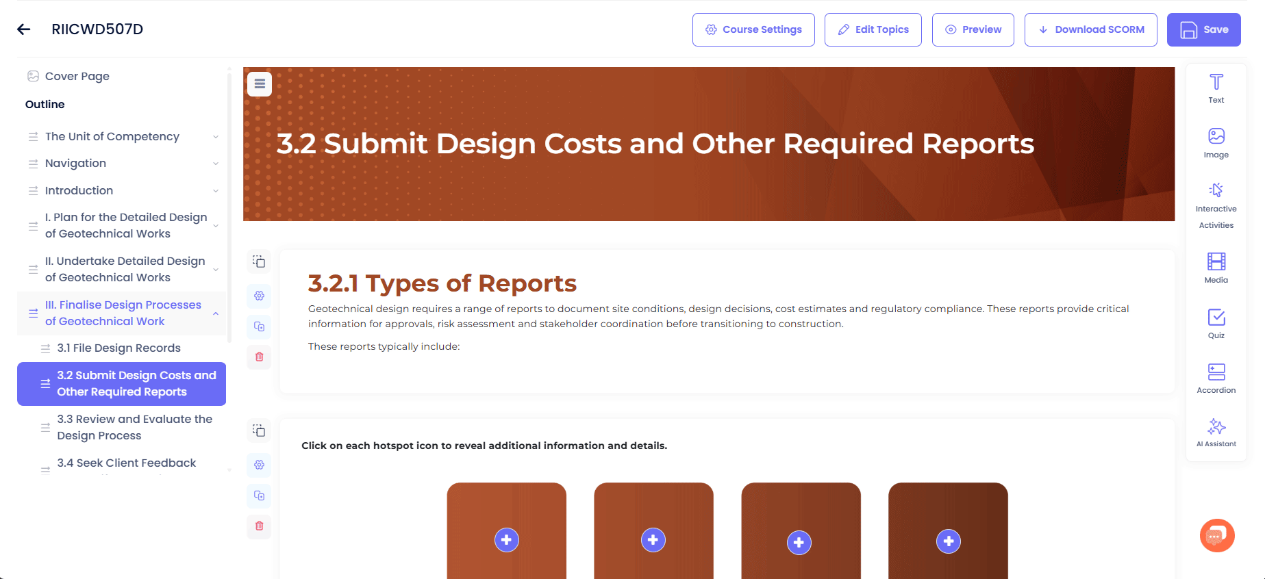Delete the Types of Reports block
This screenshot has width=1265, height=579.
[x=259, y=357]
